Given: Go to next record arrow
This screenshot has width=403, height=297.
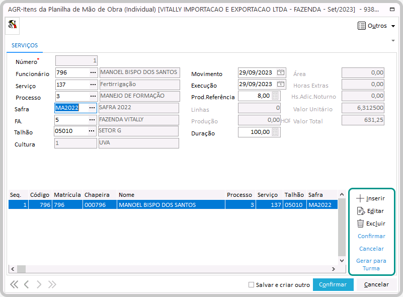Looking at the screenshot, I should [x=39, y=284].
